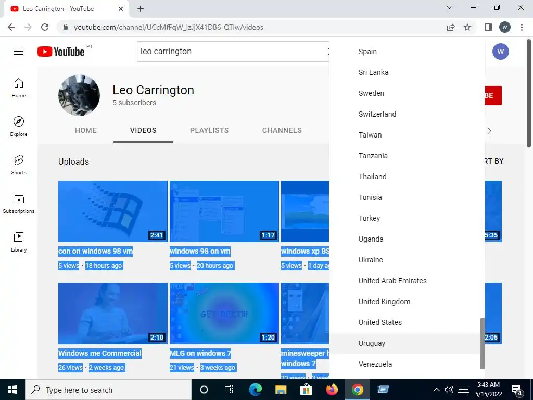Go back in the browser
The image size is (533, 400).
11,27
